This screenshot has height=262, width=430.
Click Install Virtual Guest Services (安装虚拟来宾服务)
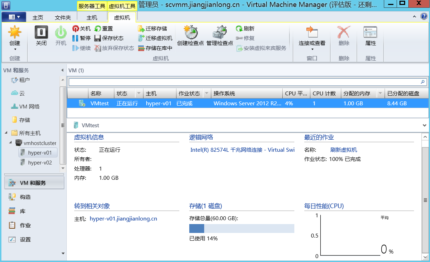[x=261, y=48]
